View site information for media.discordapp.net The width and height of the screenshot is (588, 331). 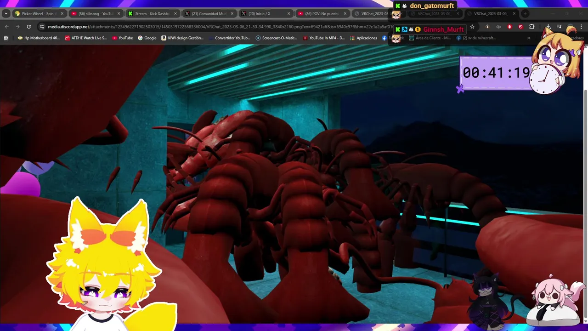tap(42, 27)
